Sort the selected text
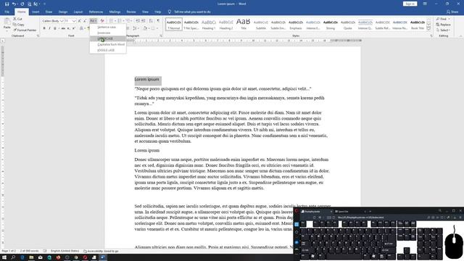The image size is (464, 261). 151,21
